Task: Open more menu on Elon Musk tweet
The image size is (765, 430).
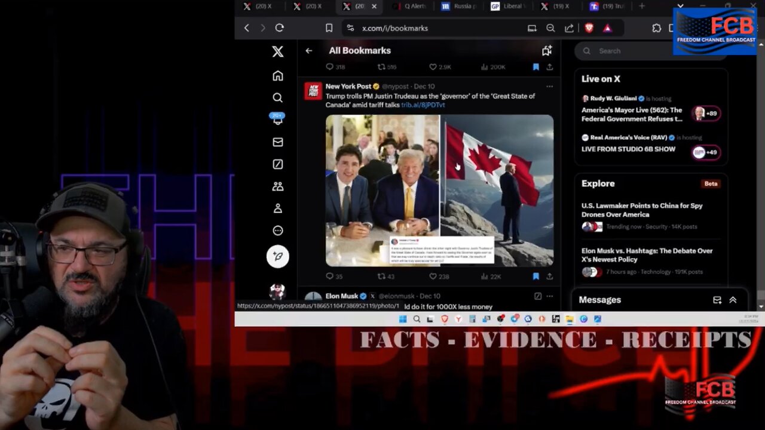Action: click(x=549, y=296)
